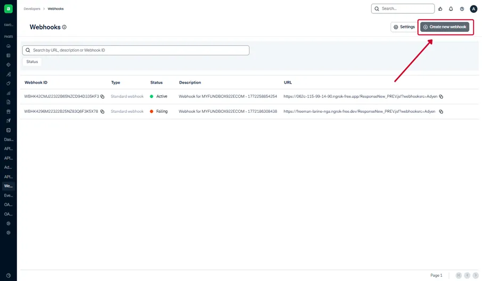The height and width of the screenshot is (281, 482).
Task: Click the Description column header
Action: 190,82
